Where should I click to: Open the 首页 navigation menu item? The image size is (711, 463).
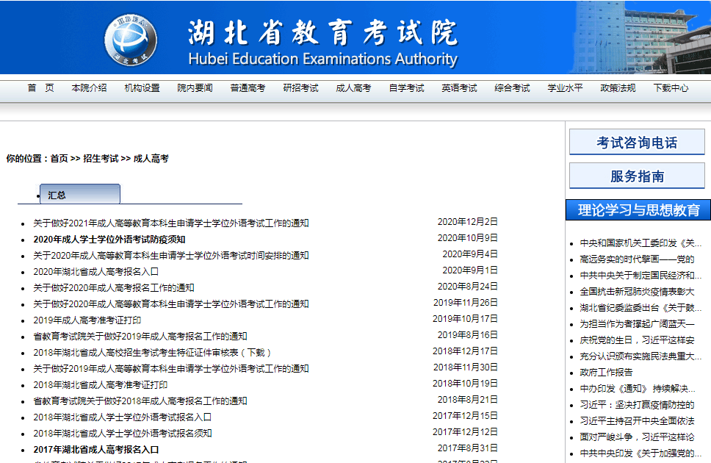click(x=38, y=87)
